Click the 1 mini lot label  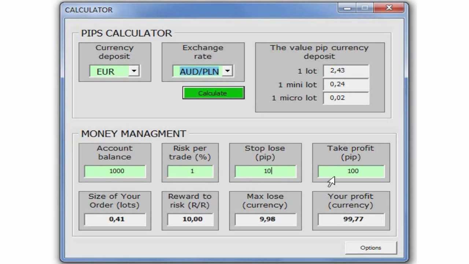click(x=297, y=85)
